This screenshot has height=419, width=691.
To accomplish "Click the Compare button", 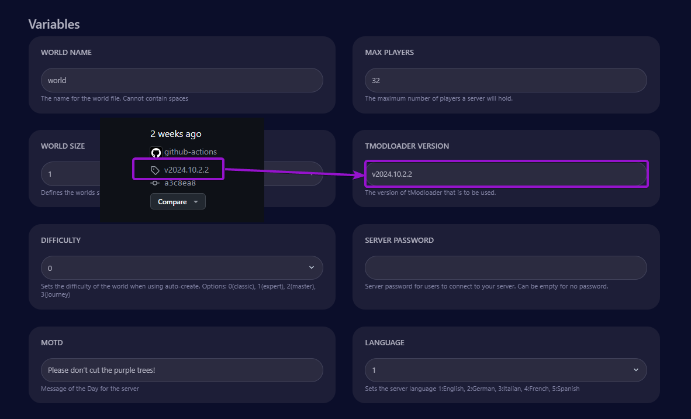I will pos(171,201).
